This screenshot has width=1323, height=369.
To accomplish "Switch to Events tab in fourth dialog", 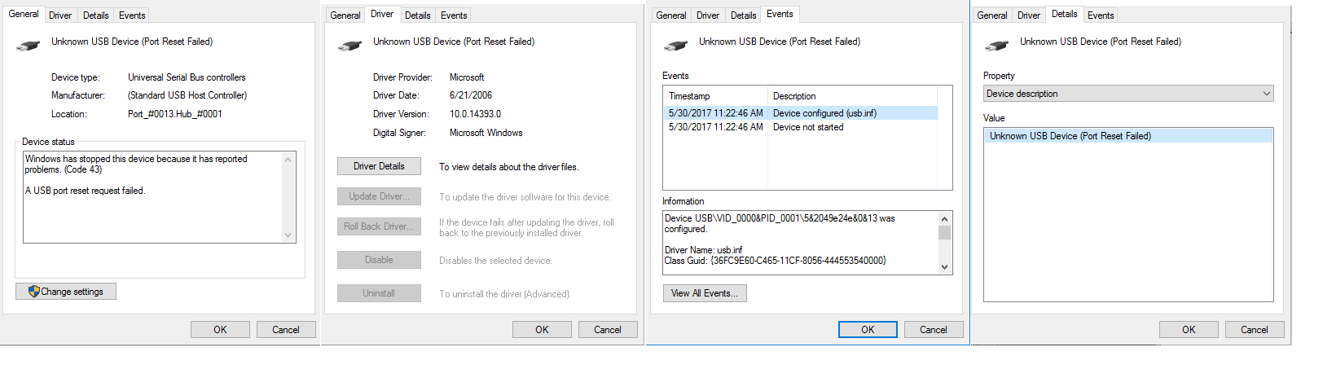I will (x=1101, y=15).
